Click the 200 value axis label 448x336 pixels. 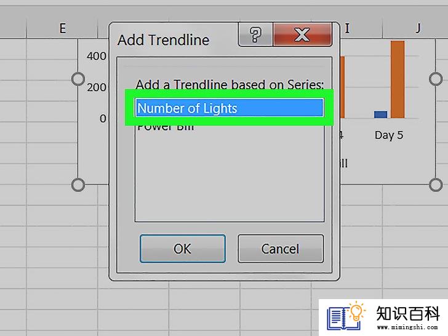click(x=97, y=87)
